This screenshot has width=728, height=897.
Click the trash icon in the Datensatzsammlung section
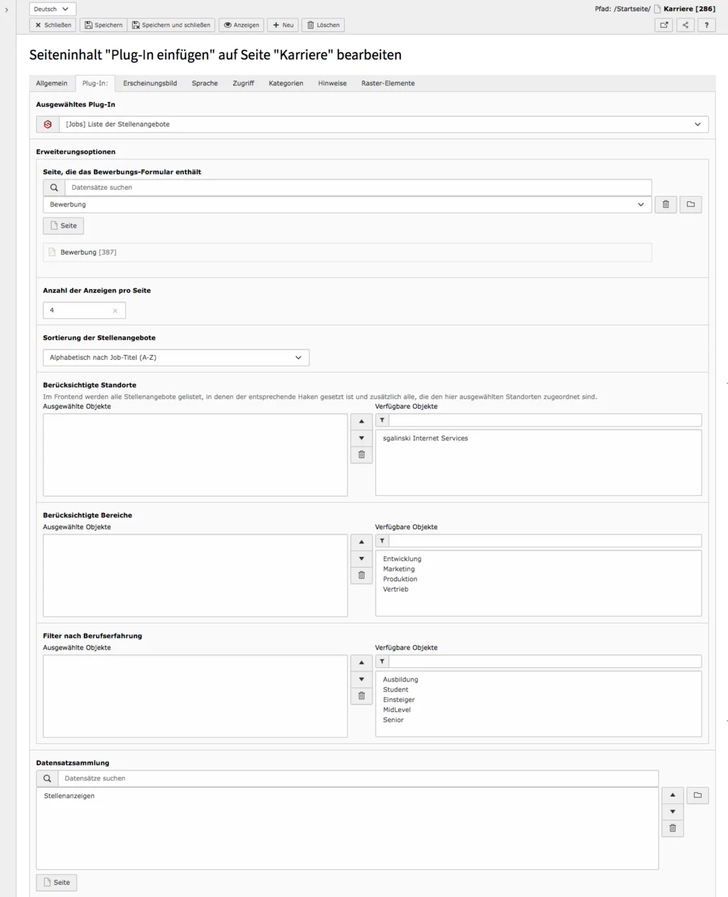672,827
